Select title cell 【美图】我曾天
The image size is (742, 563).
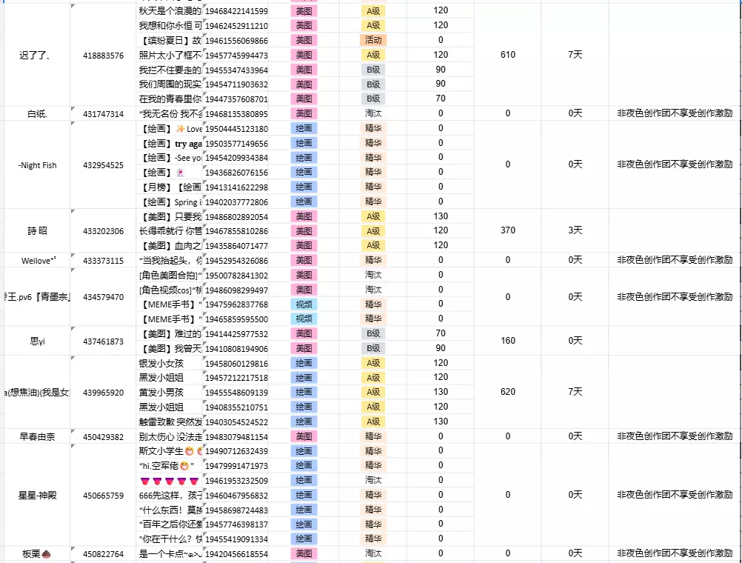[170, 348]
